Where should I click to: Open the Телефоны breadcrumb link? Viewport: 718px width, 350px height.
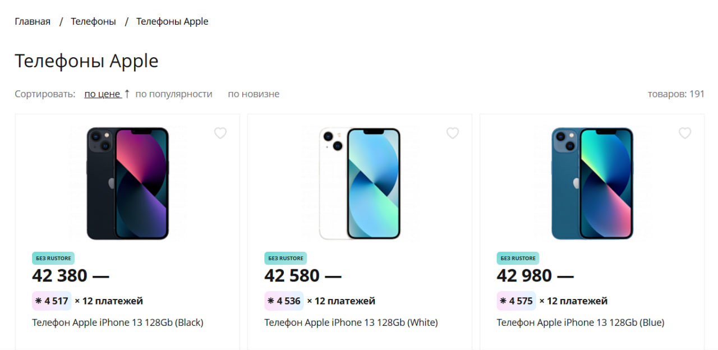pyautogui.click(x=93, y=21)
